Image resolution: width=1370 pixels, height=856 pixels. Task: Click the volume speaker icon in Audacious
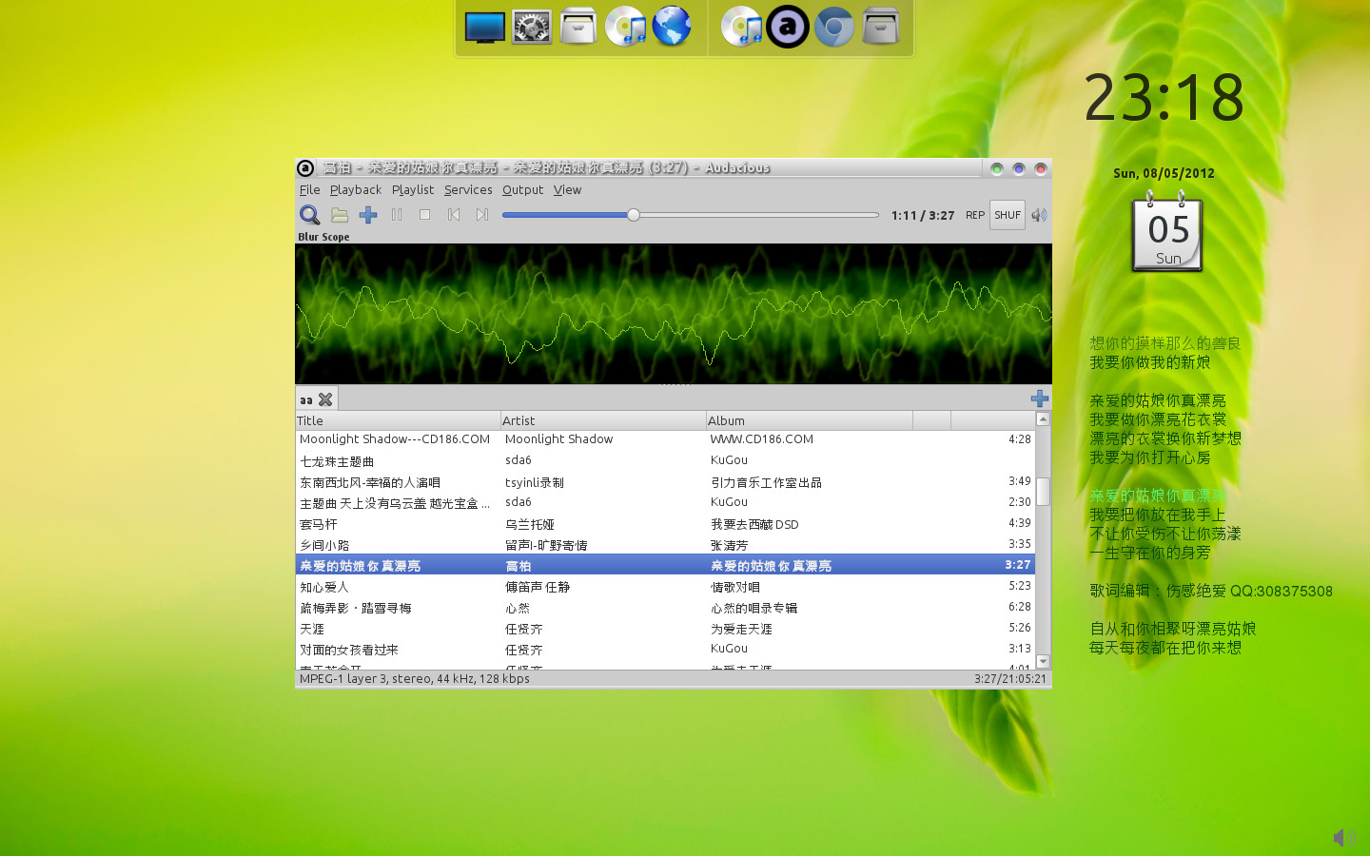click(x=1039, y=215)
